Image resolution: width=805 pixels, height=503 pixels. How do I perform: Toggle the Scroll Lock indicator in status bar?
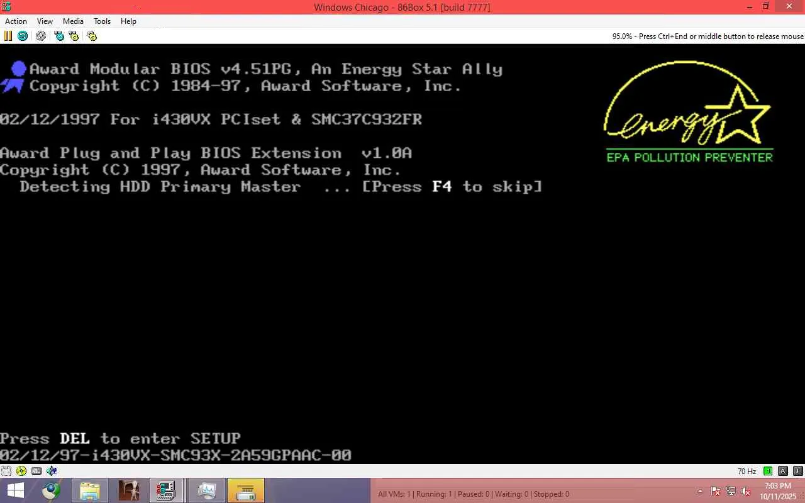[797, 471]
